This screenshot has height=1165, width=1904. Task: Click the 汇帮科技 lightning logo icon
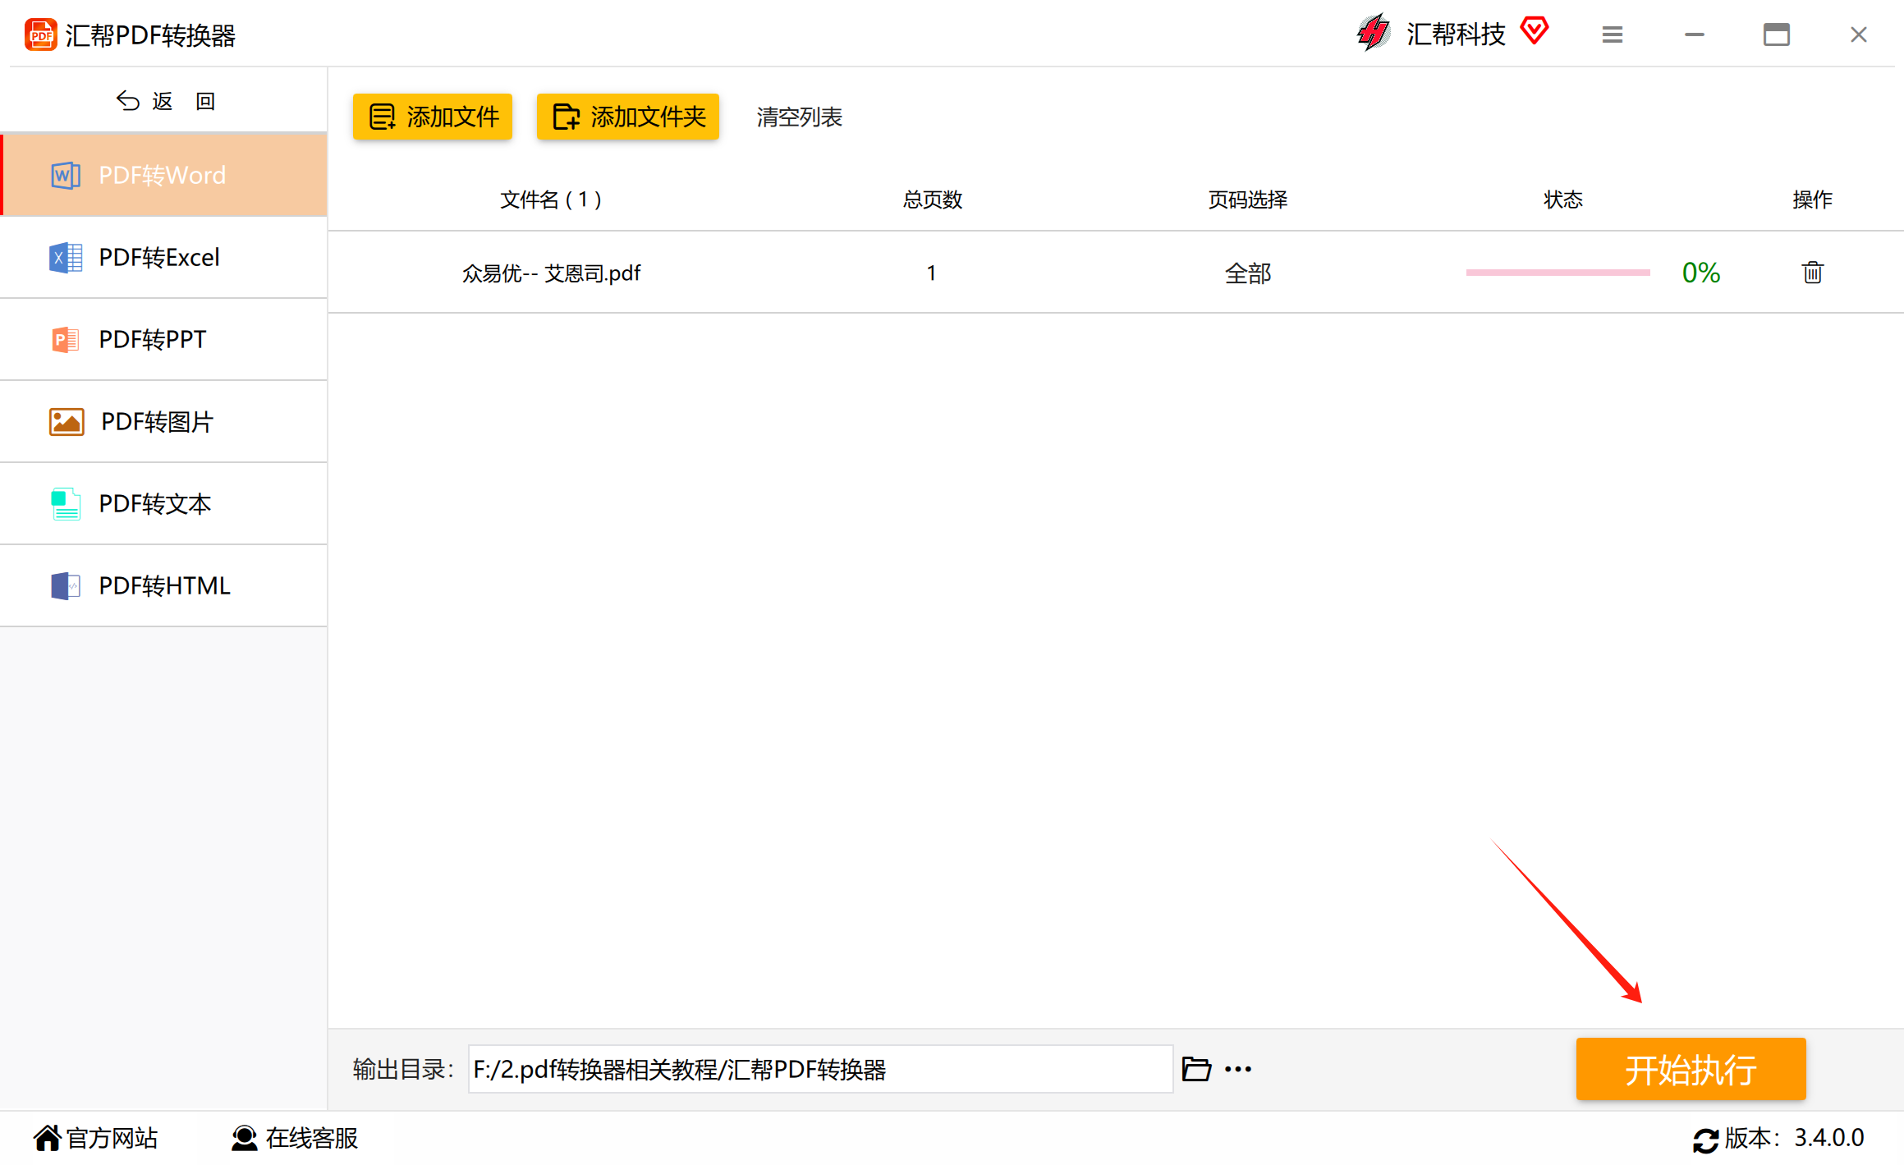click(1374, 33)
